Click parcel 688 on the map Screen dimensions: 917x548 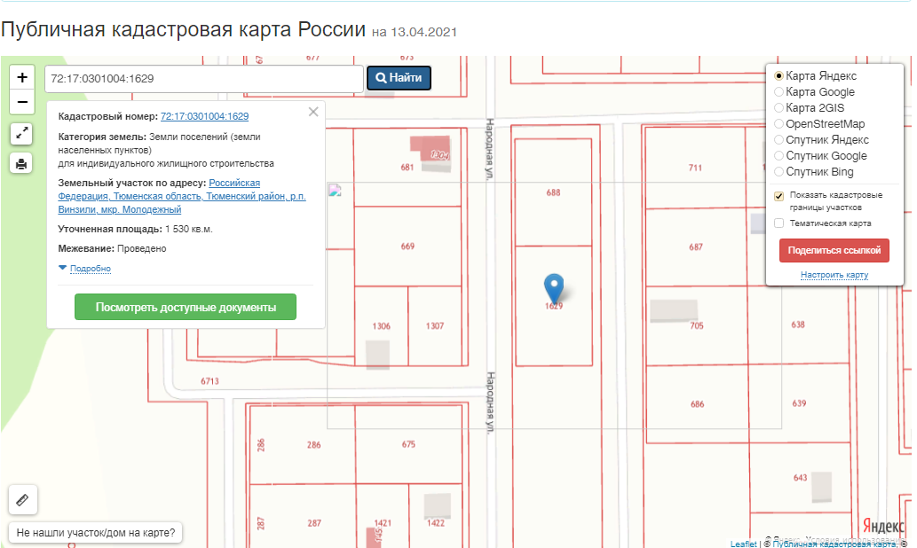click(553, 192)
